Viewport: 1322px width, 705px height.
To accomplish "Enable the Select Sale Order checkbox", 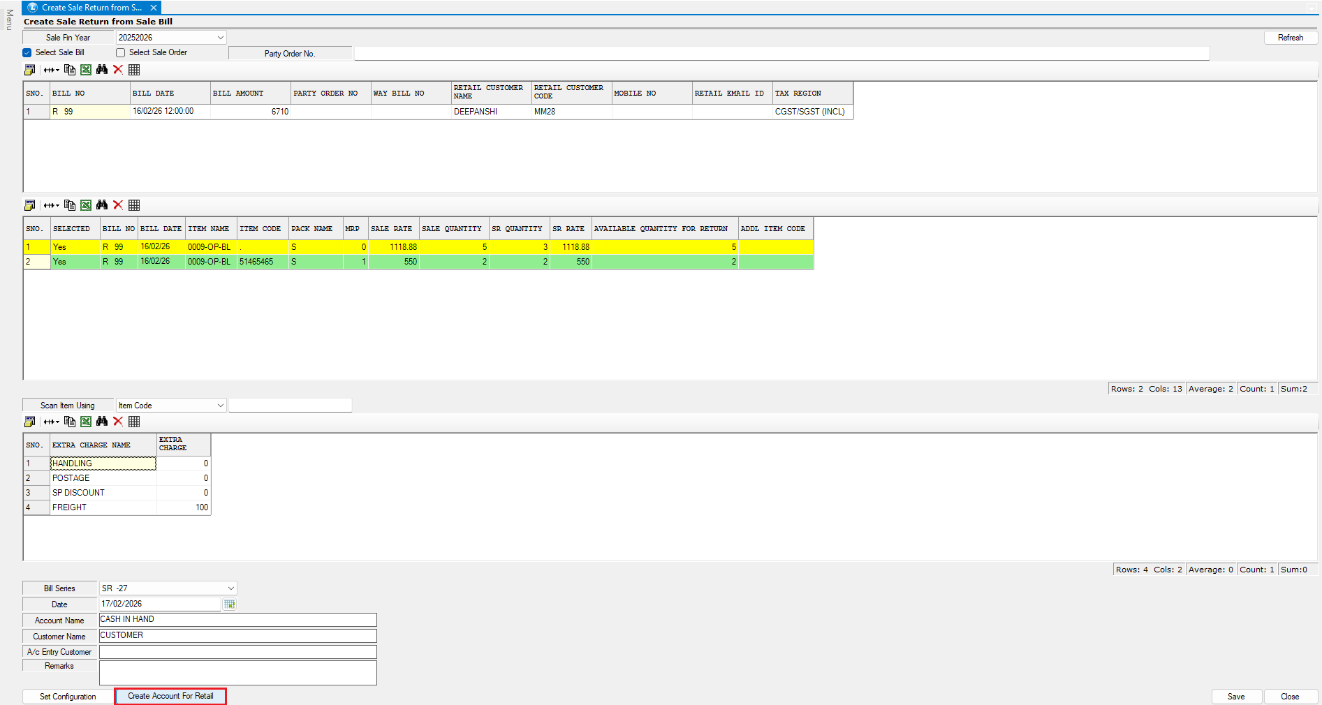I will [x=121, y=53].
